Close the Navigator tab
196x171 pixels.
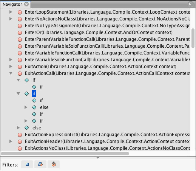point(26,4)
